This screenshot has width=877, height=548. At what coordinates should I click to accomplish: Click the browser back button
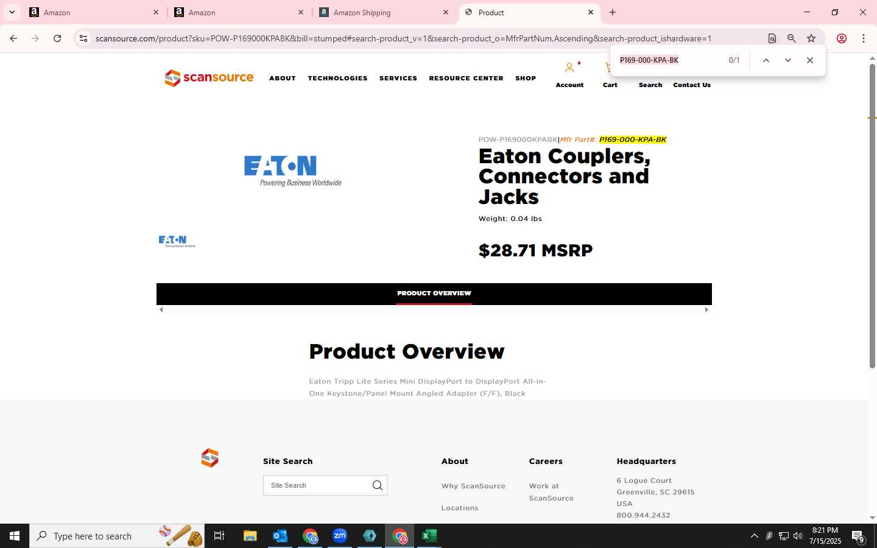coord(13,38)
